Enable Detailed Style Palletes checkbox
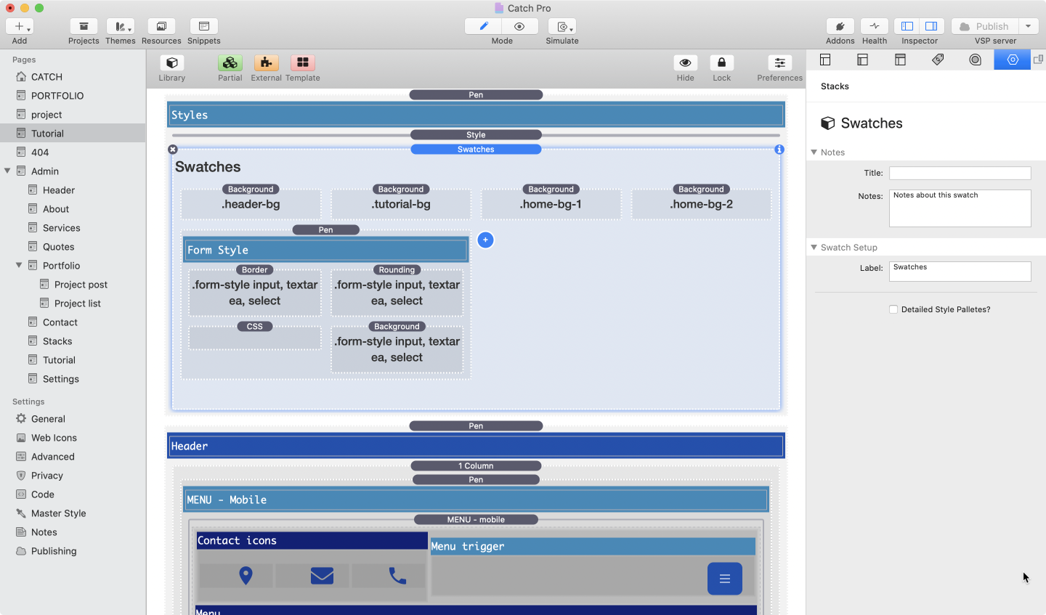This screenshot has height=615, width=1046. point(893,309)
